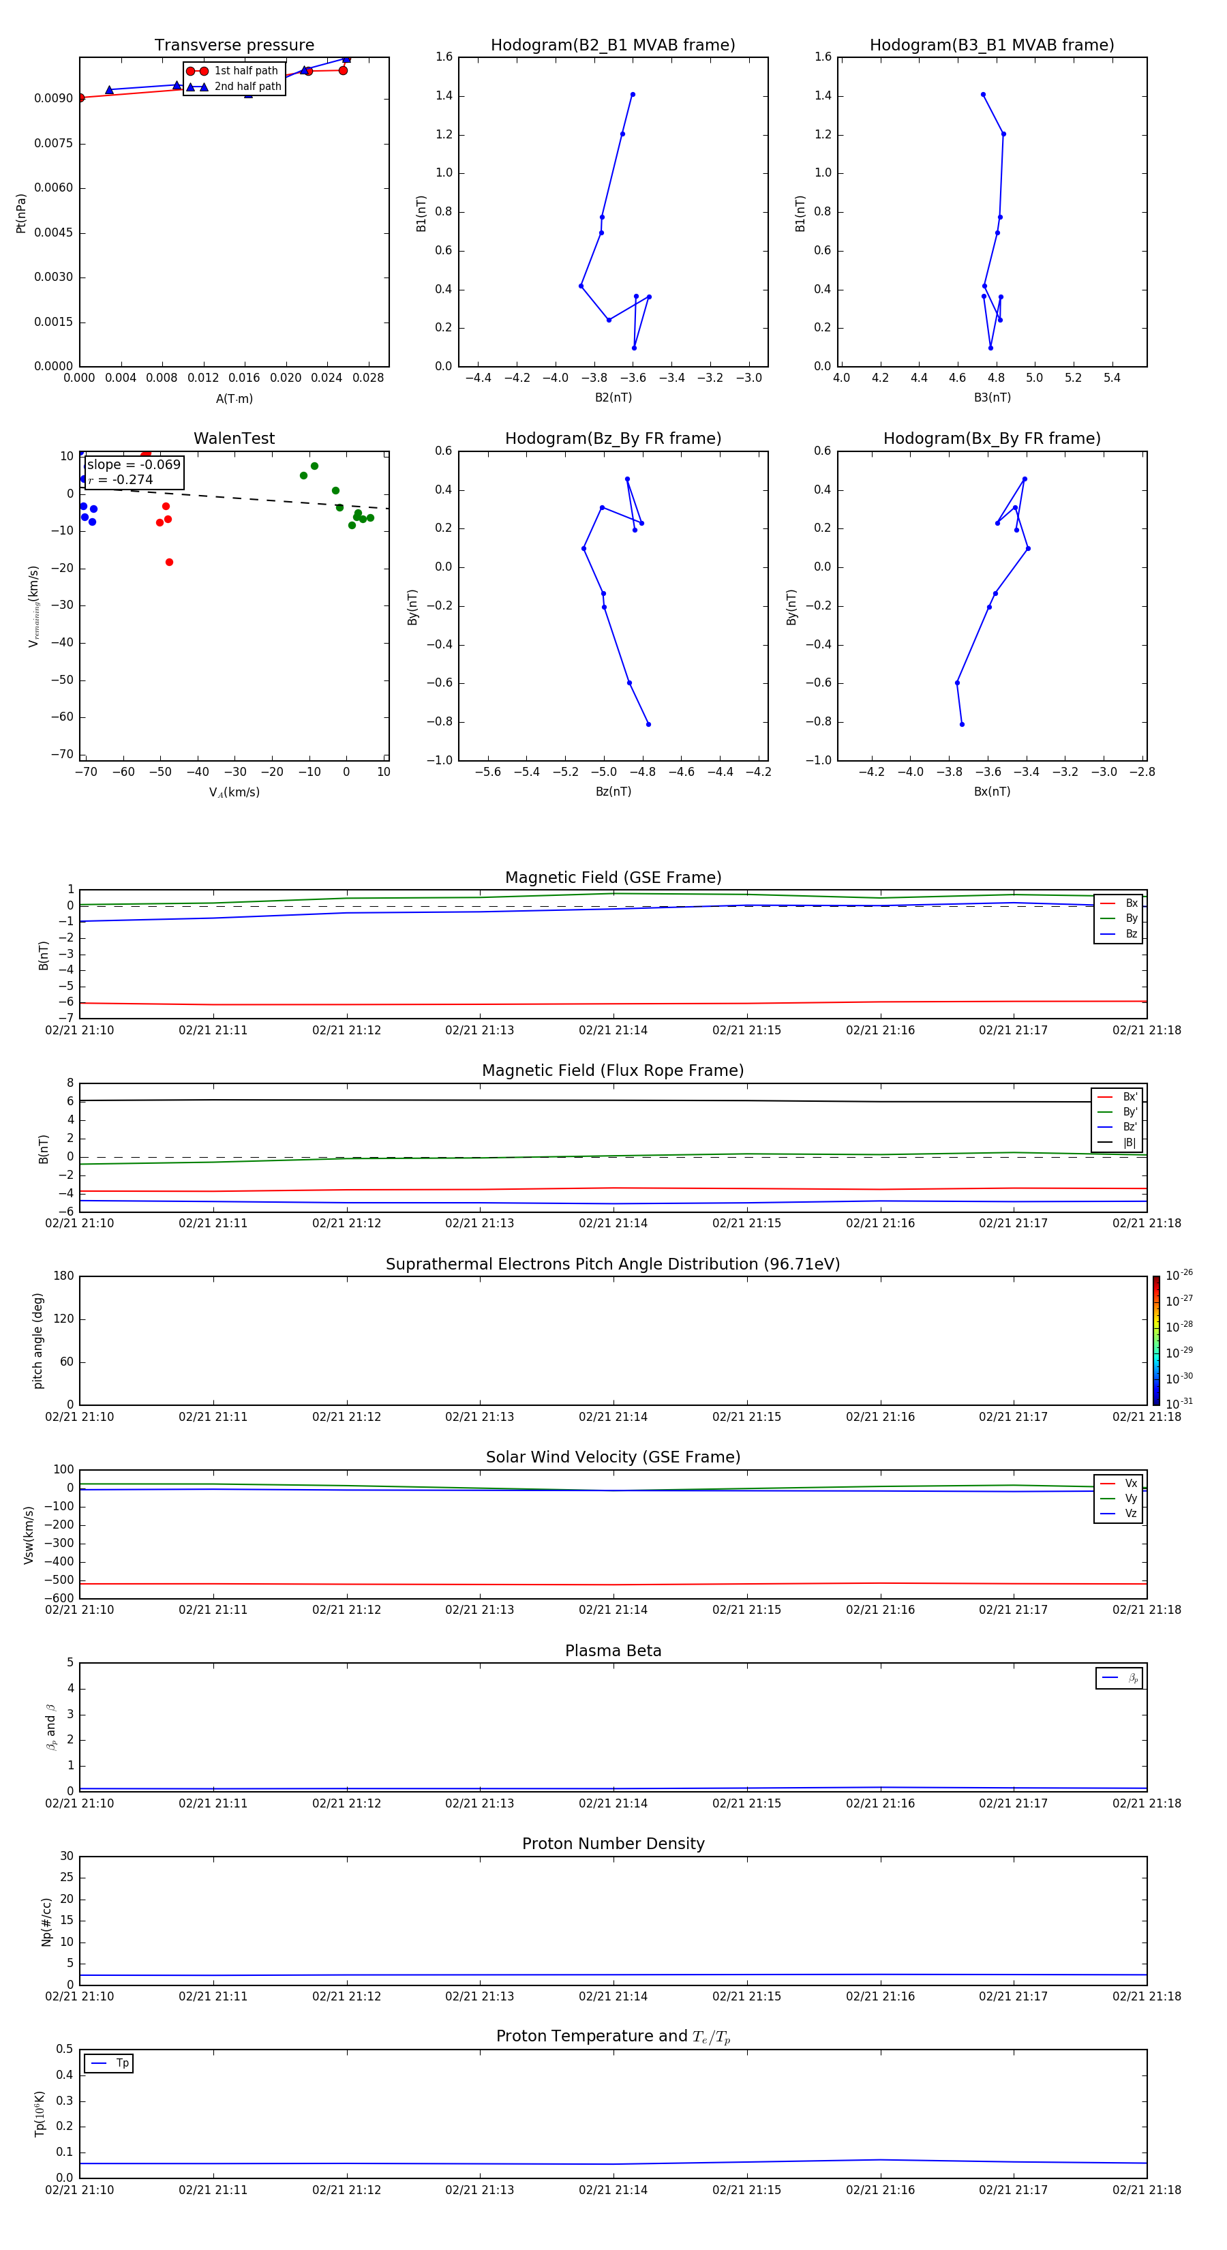
Task: Click the lowest point in Bz_By hodogram
Action: [648, 724]
